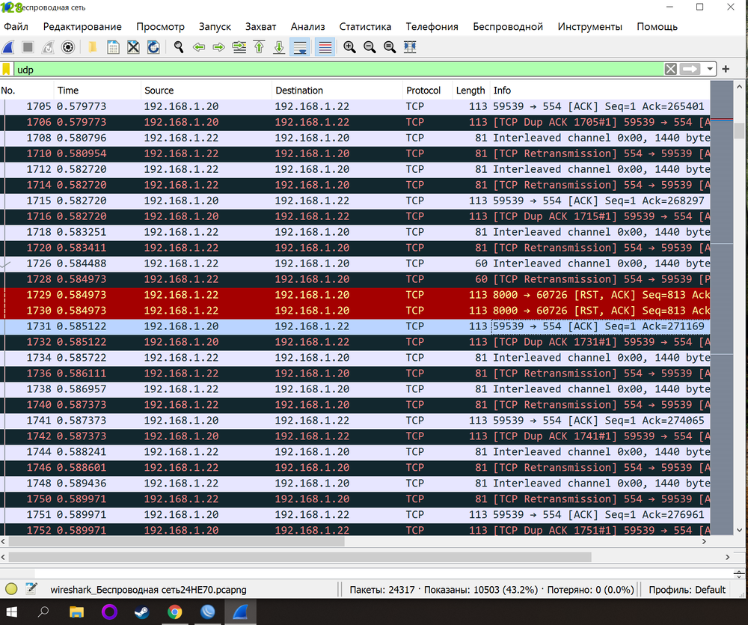Click the reload capture file icon
This screenshot has width=748, height=625.
153,47
